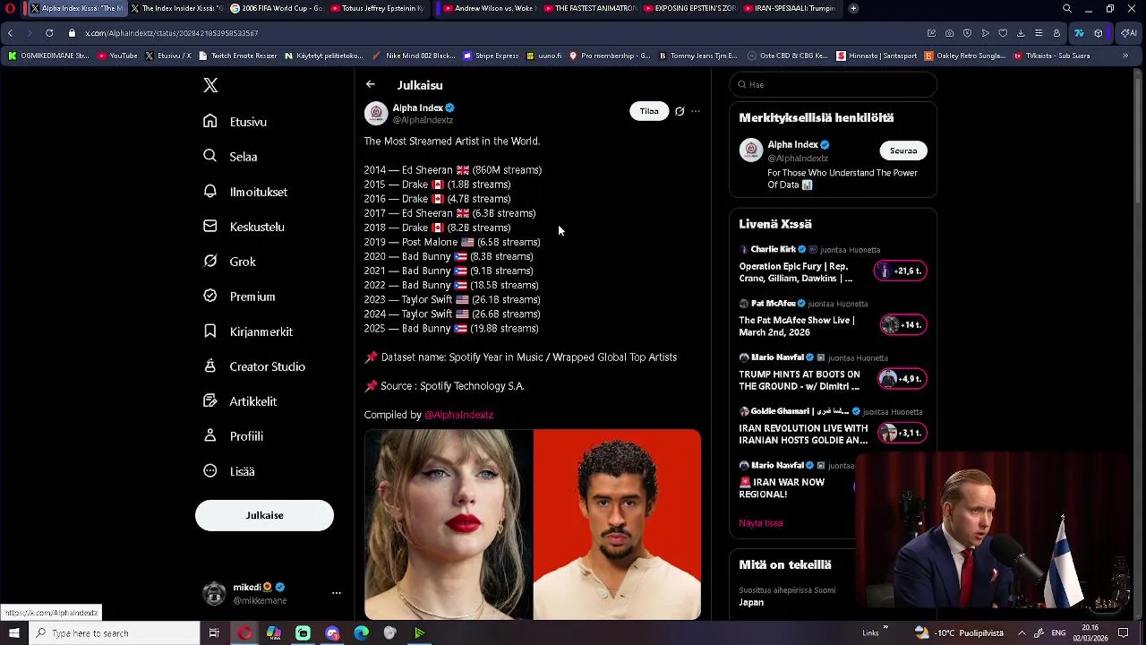1146x645 pixels.
Task: Click Näytä lisää link
Action: tap(760, 523)
